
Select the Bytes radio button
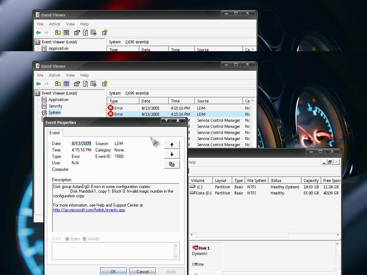coord(67,239)
